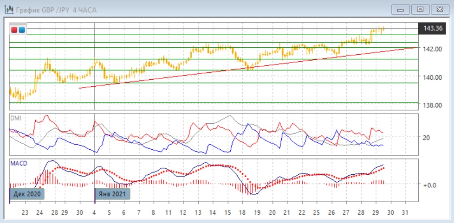Image resolution: width=454 pixels, height=223 pixels.
Task: Maximize the GBP/JPY chart window
Action: (420, 9)
